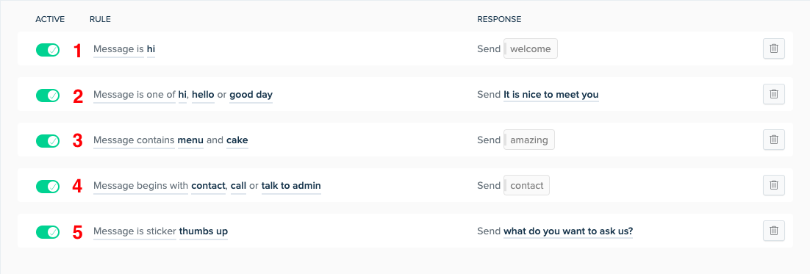The height and width of the screenshot is (274, 810).
Task: Change the 'Message contains' condition type
Action: point(134,140)
